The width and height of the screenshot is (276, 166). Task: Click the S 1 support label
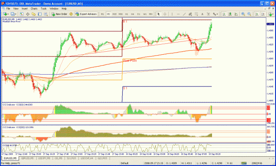[125, 88]
